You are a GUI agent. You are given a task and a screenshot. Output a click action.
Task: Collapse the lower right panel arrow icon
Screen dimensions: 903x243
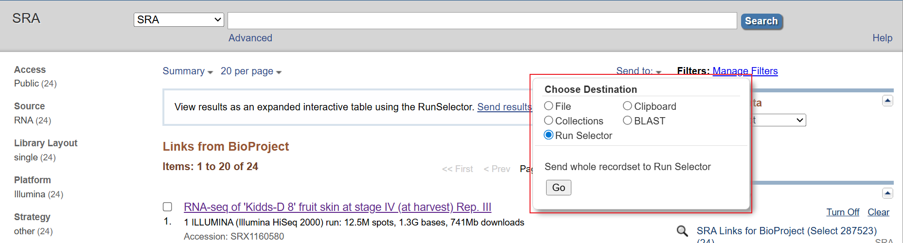click(x=887, y=193)
